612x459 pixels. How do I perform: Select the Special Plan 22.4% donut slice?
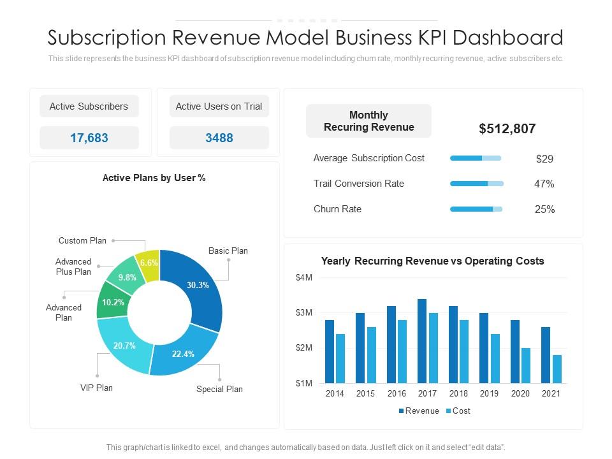[x=183, y=353]
